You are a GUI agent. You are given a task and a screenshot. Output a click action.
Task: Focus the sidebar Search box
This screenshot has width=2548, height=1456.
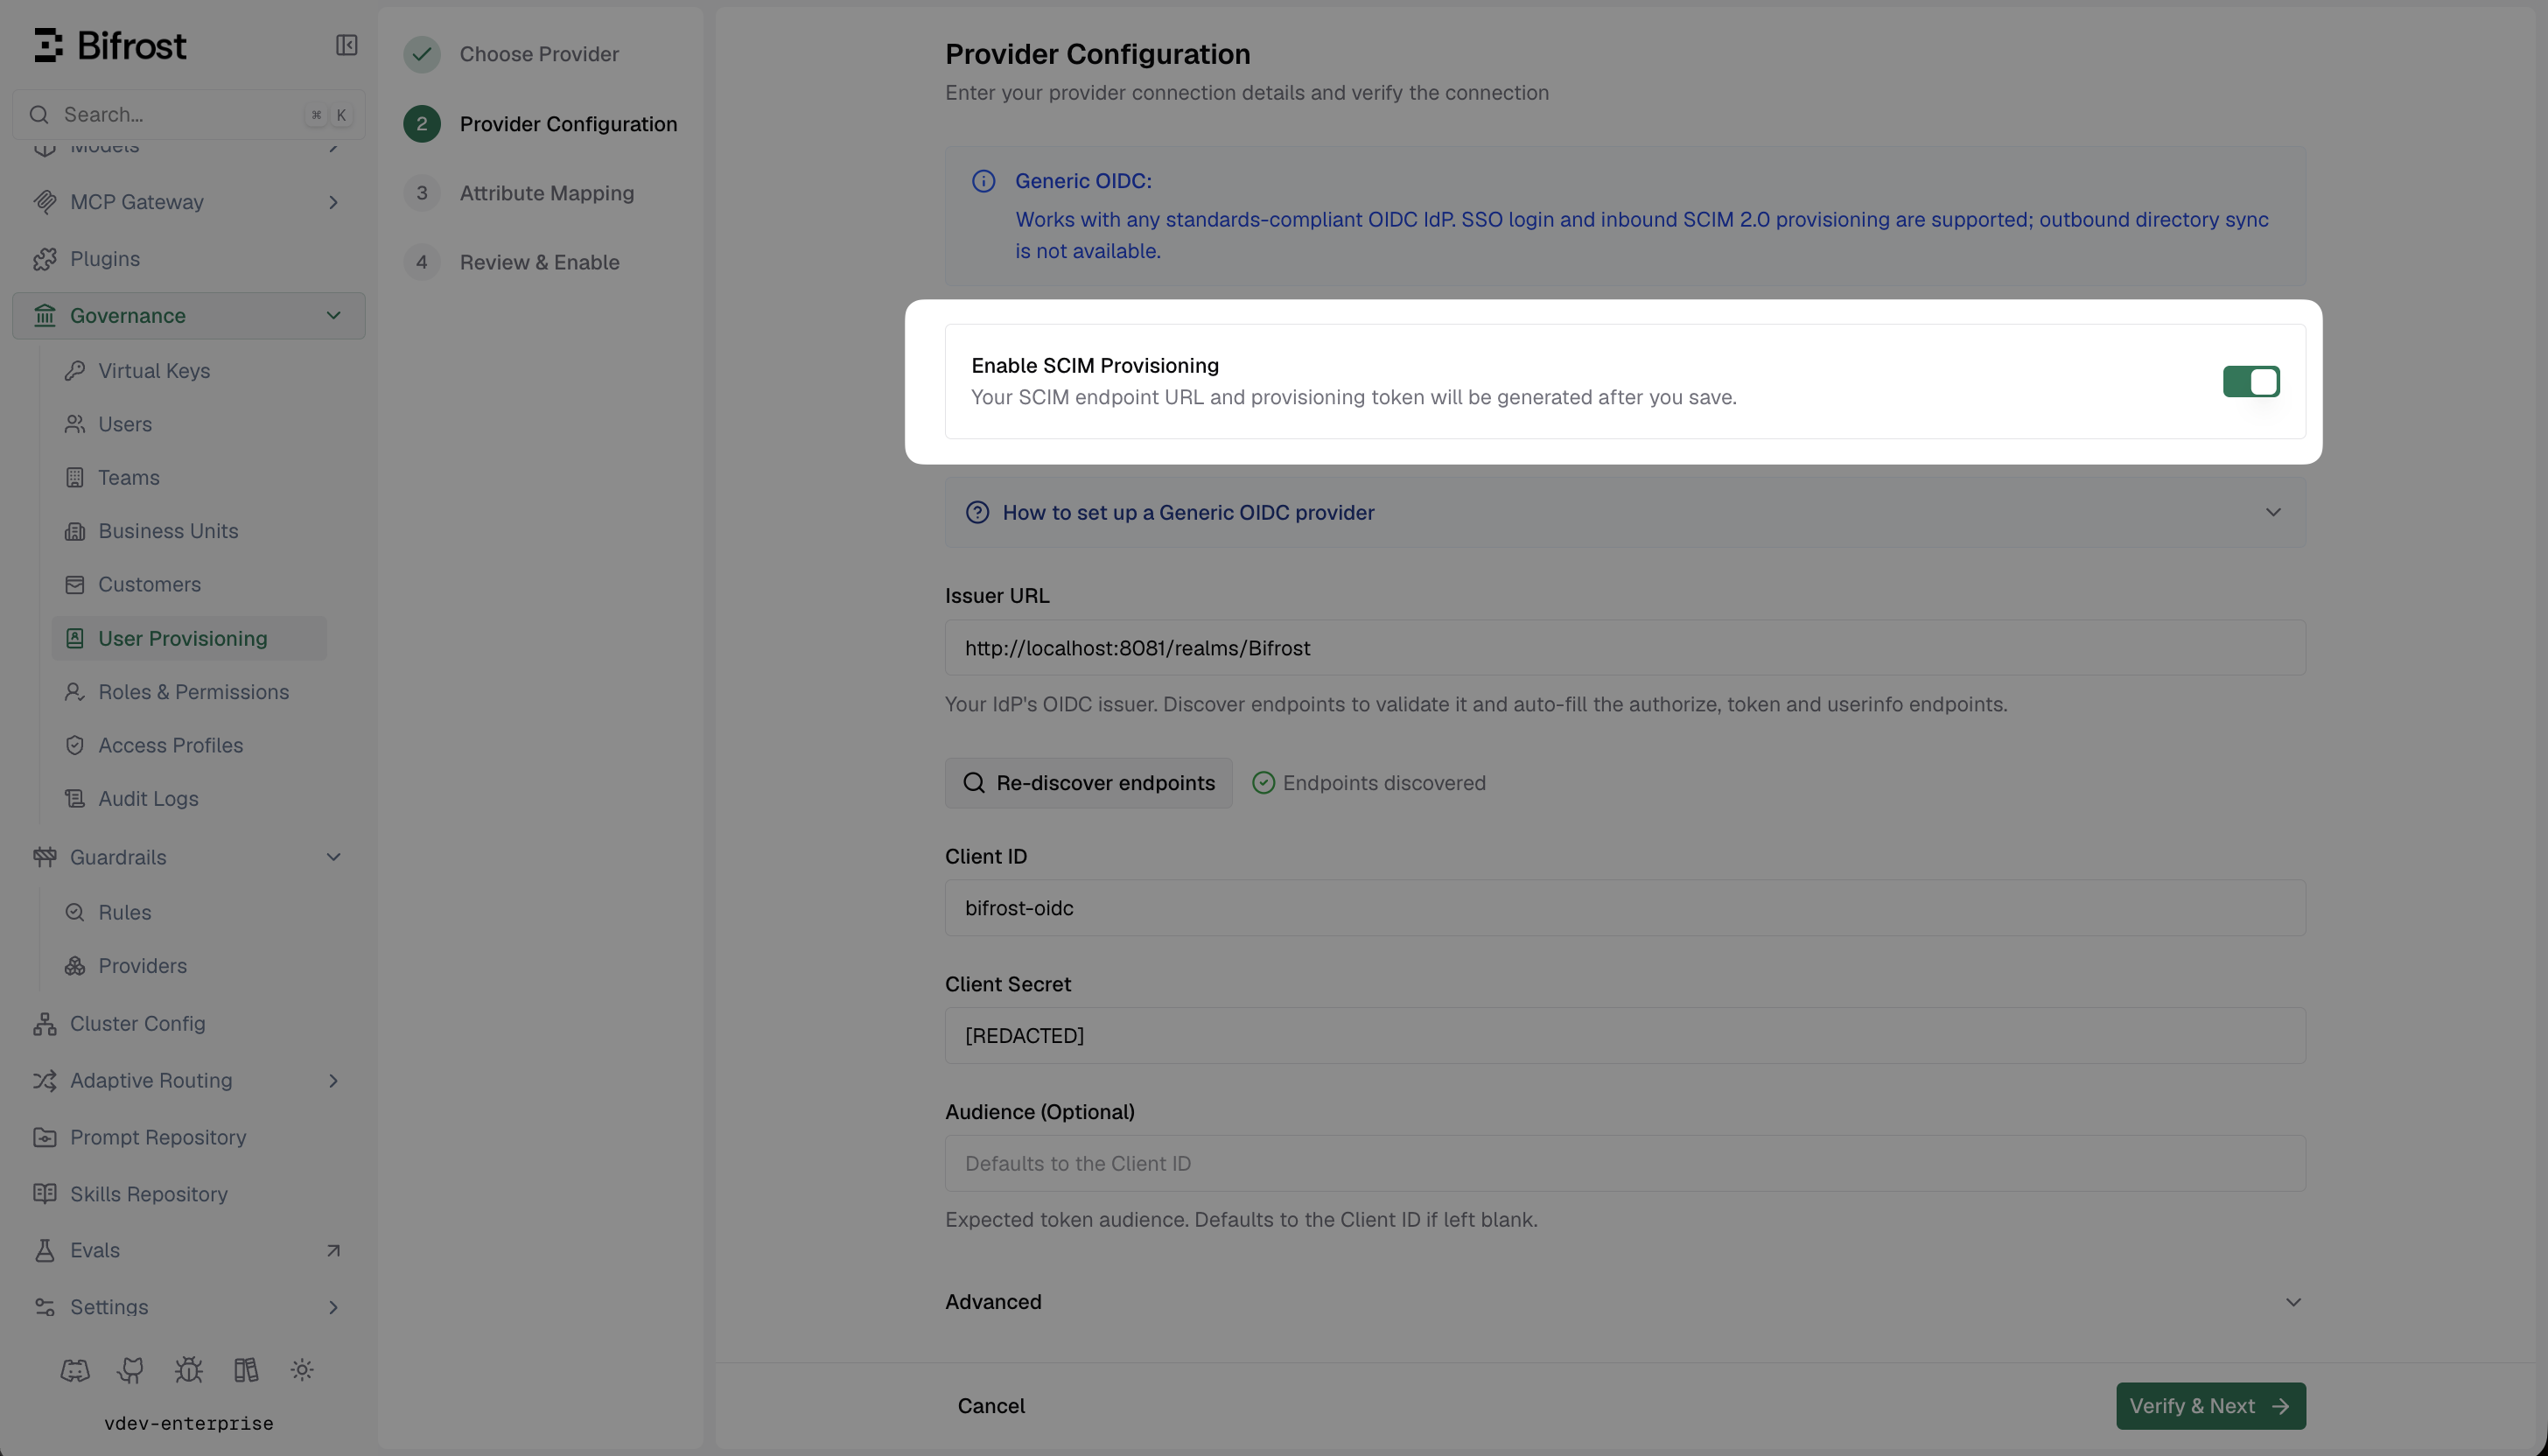189,115
